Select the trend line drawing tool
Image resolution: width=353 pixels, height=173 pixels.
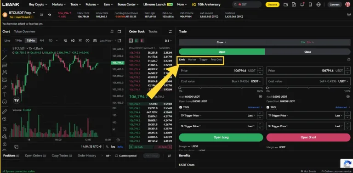tap(5, 57)
